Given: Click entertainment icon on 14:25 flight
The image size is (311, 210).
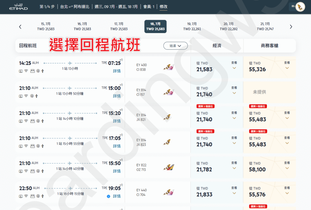Looking at the screenshot, I should coord(21,71).
